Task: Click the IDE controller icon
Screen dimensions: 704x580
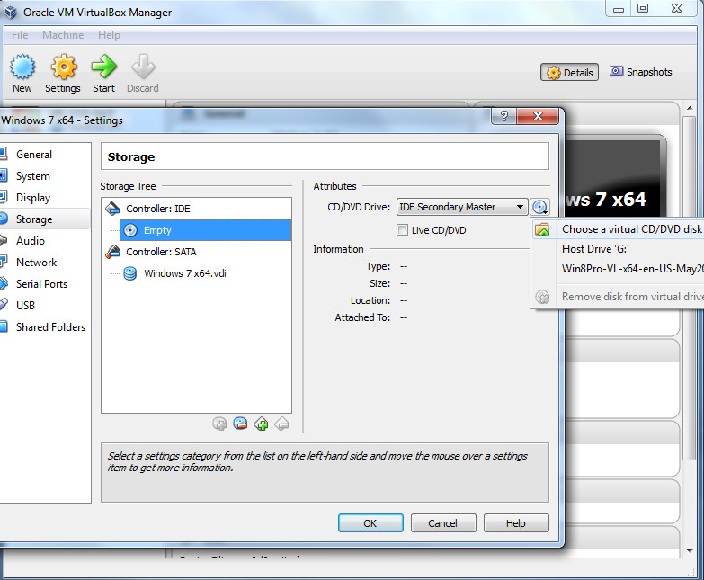Action: (x=112, y=209)
